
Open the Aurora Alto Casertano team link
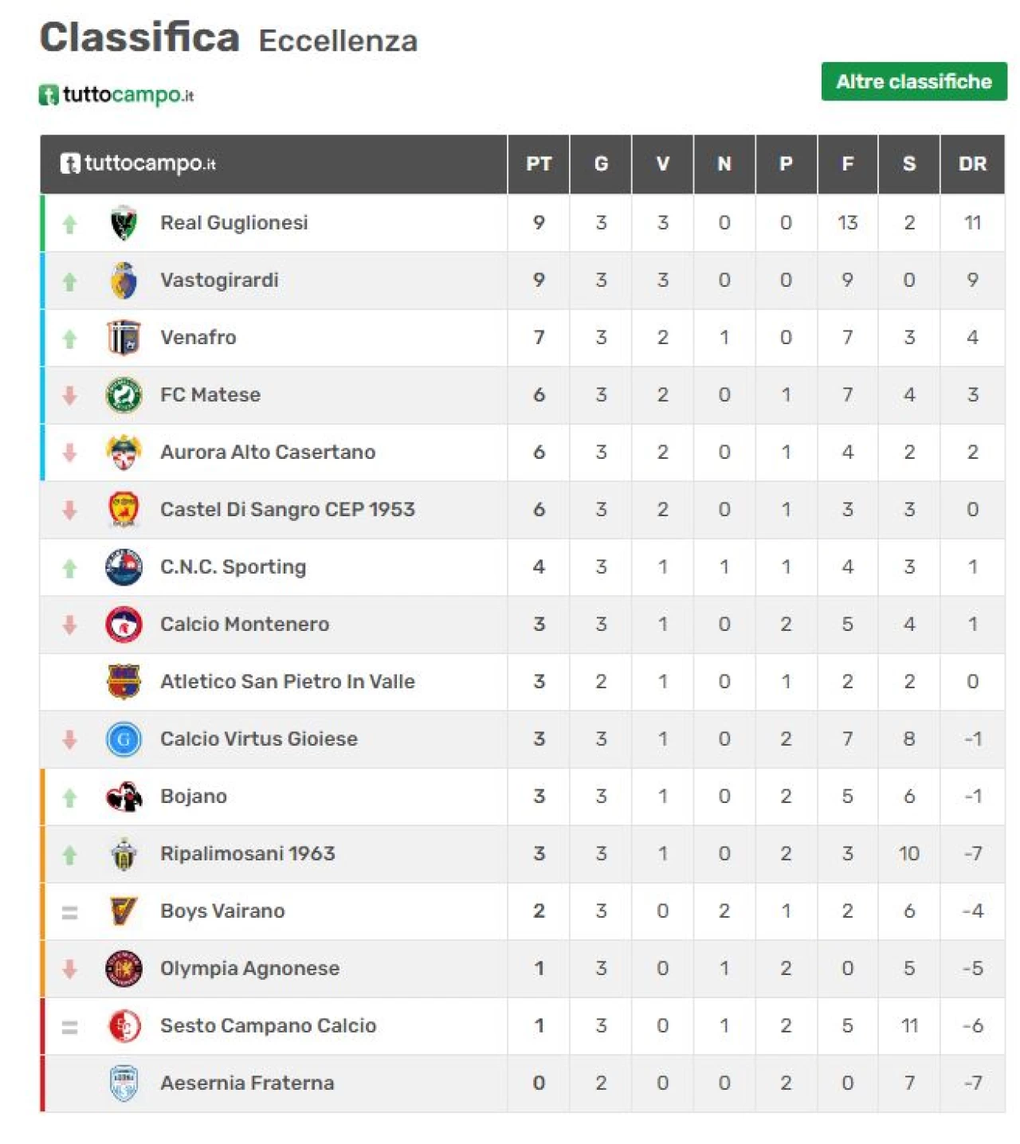pyautogui.click(x=268, y=453)
